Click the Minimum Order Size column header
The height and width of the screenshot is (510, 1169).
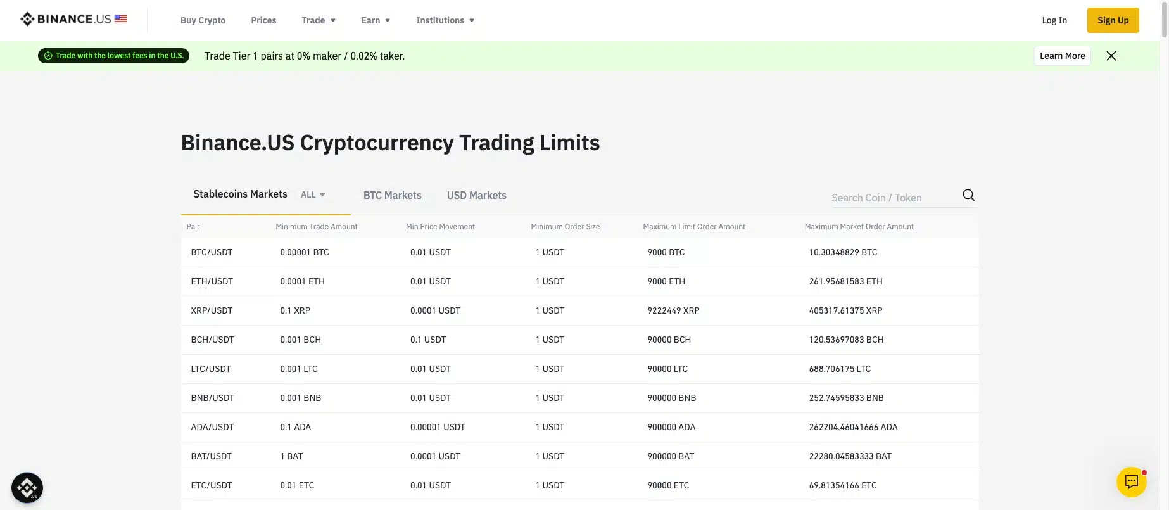click(x=565, y=227)
